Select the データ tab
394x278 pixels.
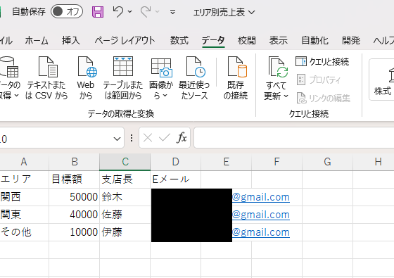[213, 40]
